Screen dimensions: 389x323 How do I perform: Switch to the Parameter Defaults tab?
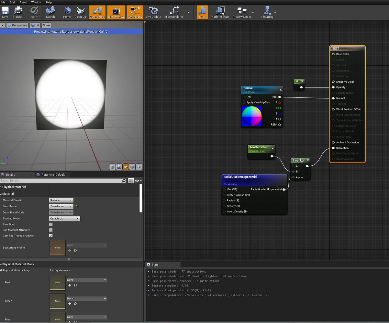(x=52, y=174)
